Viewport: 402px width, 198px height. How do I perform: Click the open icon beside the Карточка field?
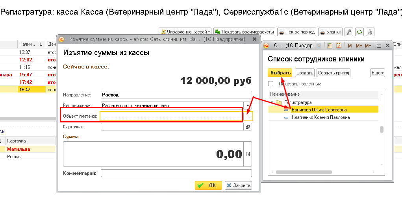pos(247,127)
